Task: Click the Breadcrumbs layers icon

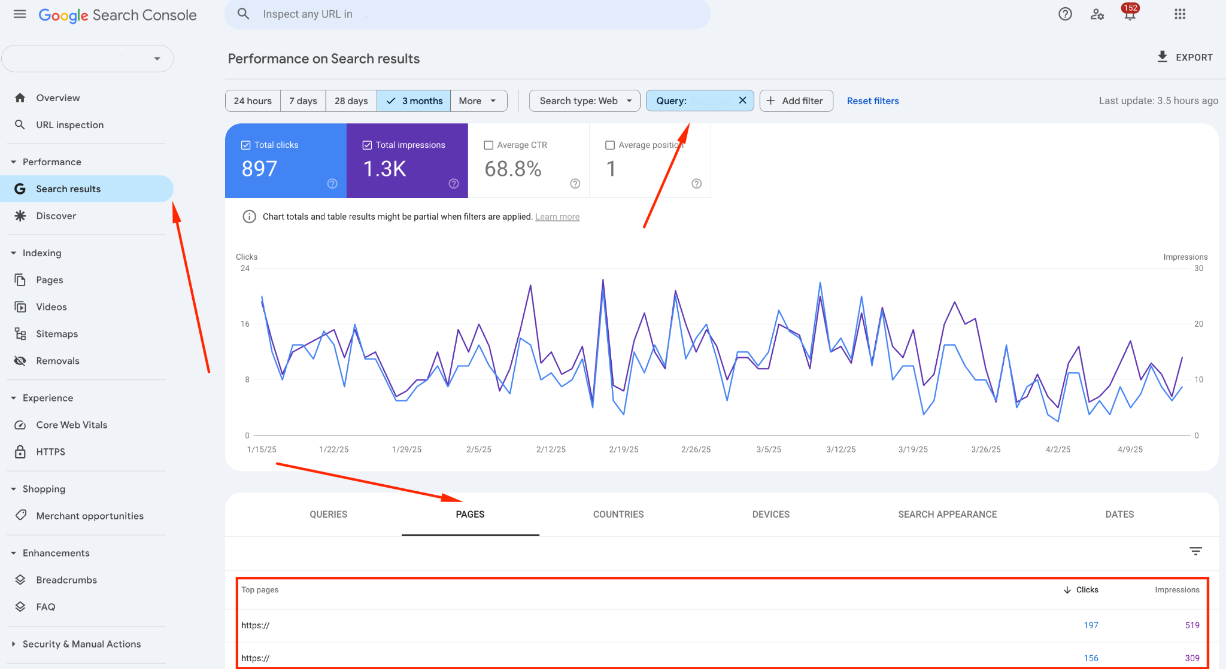Action: 20,579
